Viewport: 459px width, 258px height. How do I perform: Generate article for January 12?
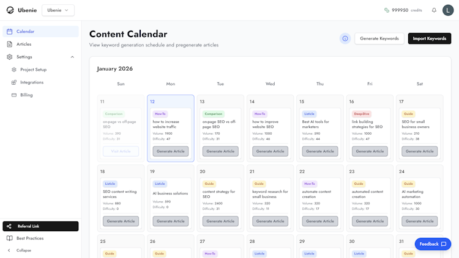click(171, 151)
